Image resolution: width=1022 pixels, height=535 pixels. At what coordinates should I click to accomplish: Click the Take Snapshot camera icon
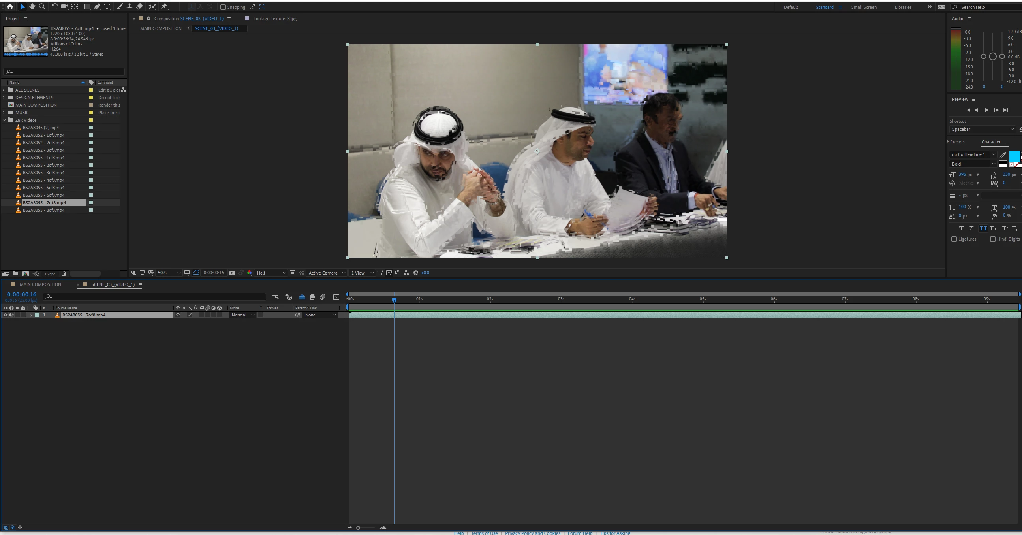tap(232, 273)
